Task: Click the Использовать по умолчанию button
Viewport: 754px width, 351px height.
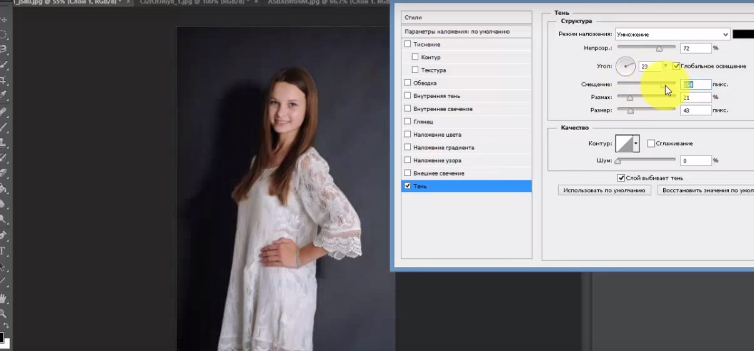Action: click(x=604, y=190)
